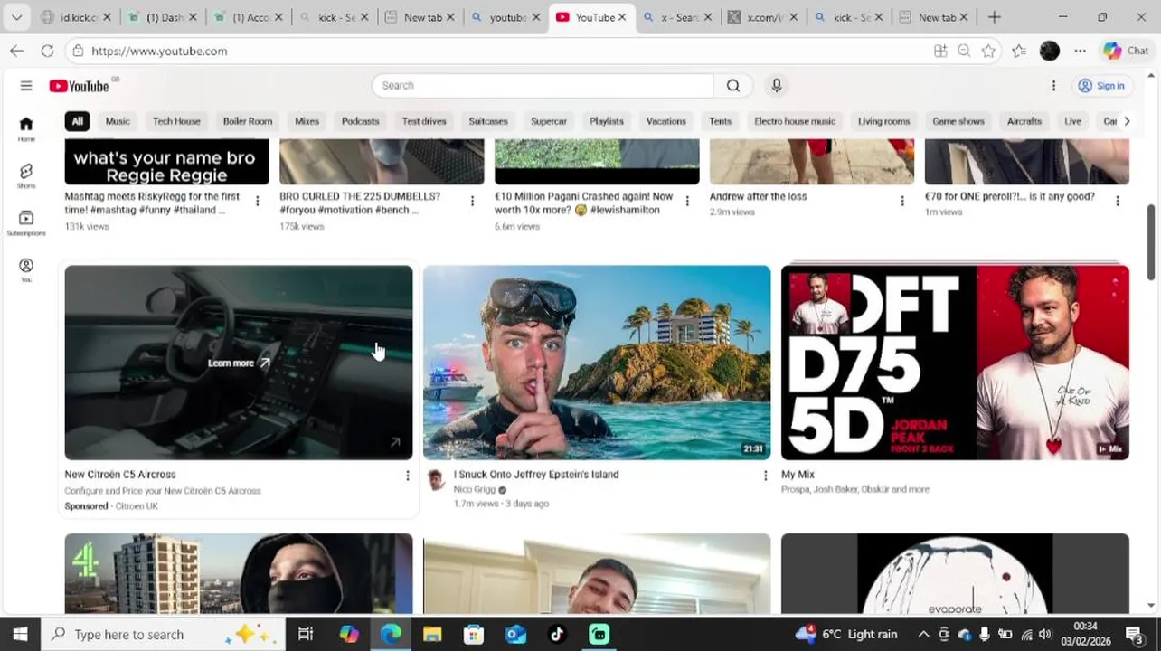
Task: Open Edge settings and more ellipsis
Action: [x=1081, y=52]
